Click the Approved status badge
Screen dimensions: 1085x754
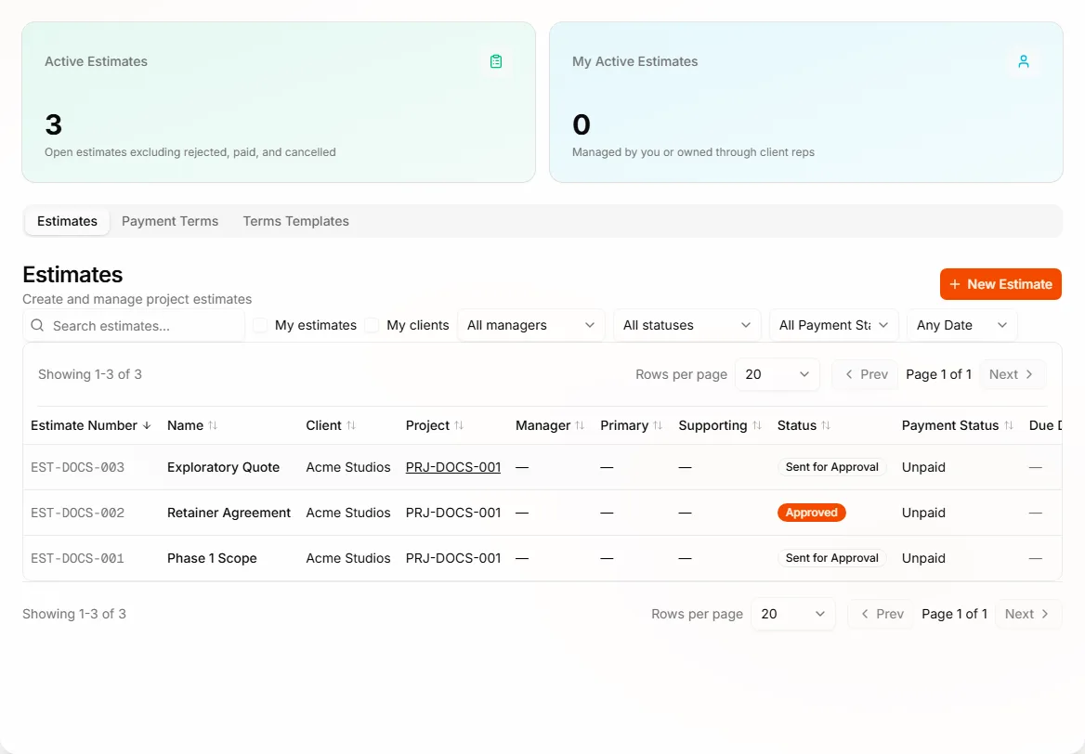tap(812, 513)
